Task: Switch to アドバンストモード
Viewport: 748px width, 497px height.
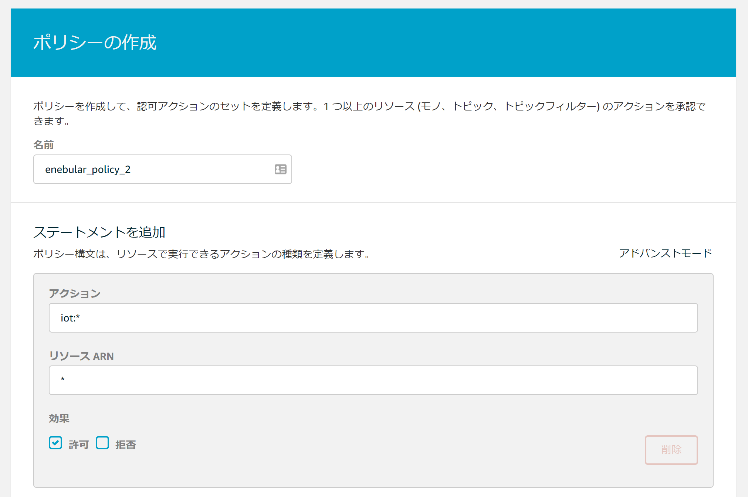Action: (x=665, y=253)
